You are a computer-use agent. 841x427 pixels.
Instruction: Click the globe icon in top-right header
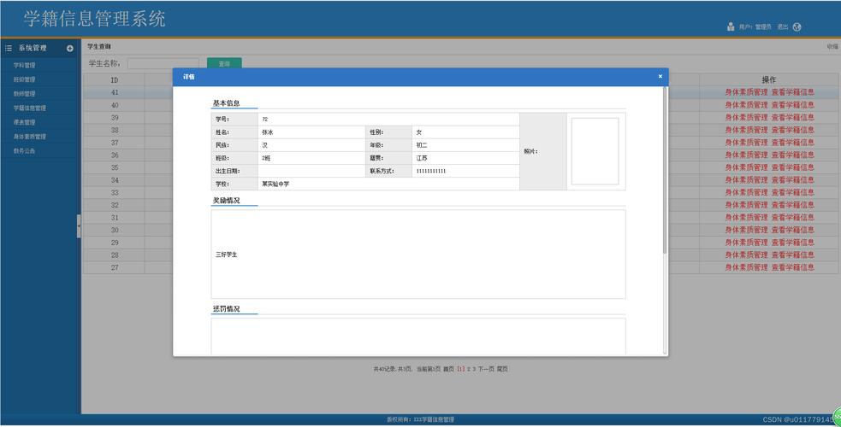point(797,26)
